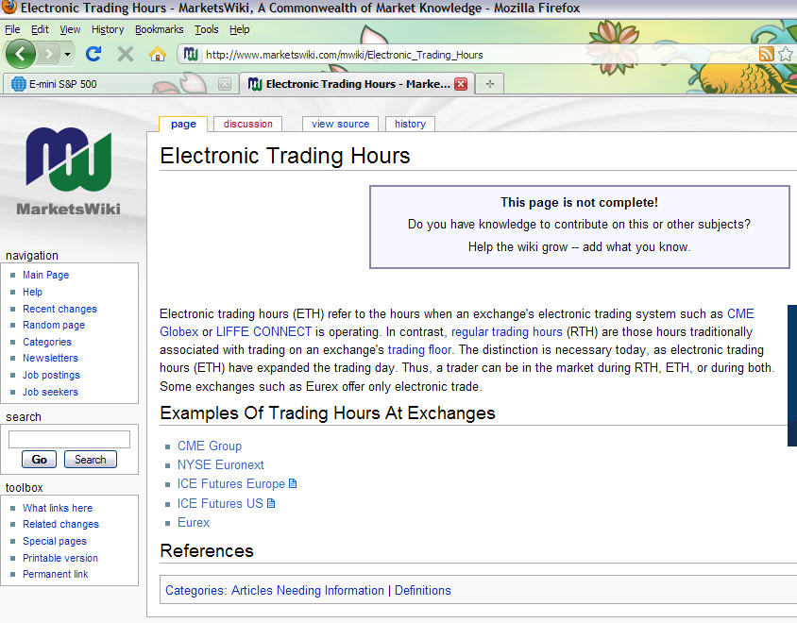Click the Go button under search
Screen dimensions: 797x623
coord(39,460)
